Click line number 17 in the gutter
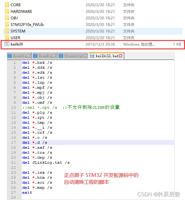185x200 pixels. [13, 142]
